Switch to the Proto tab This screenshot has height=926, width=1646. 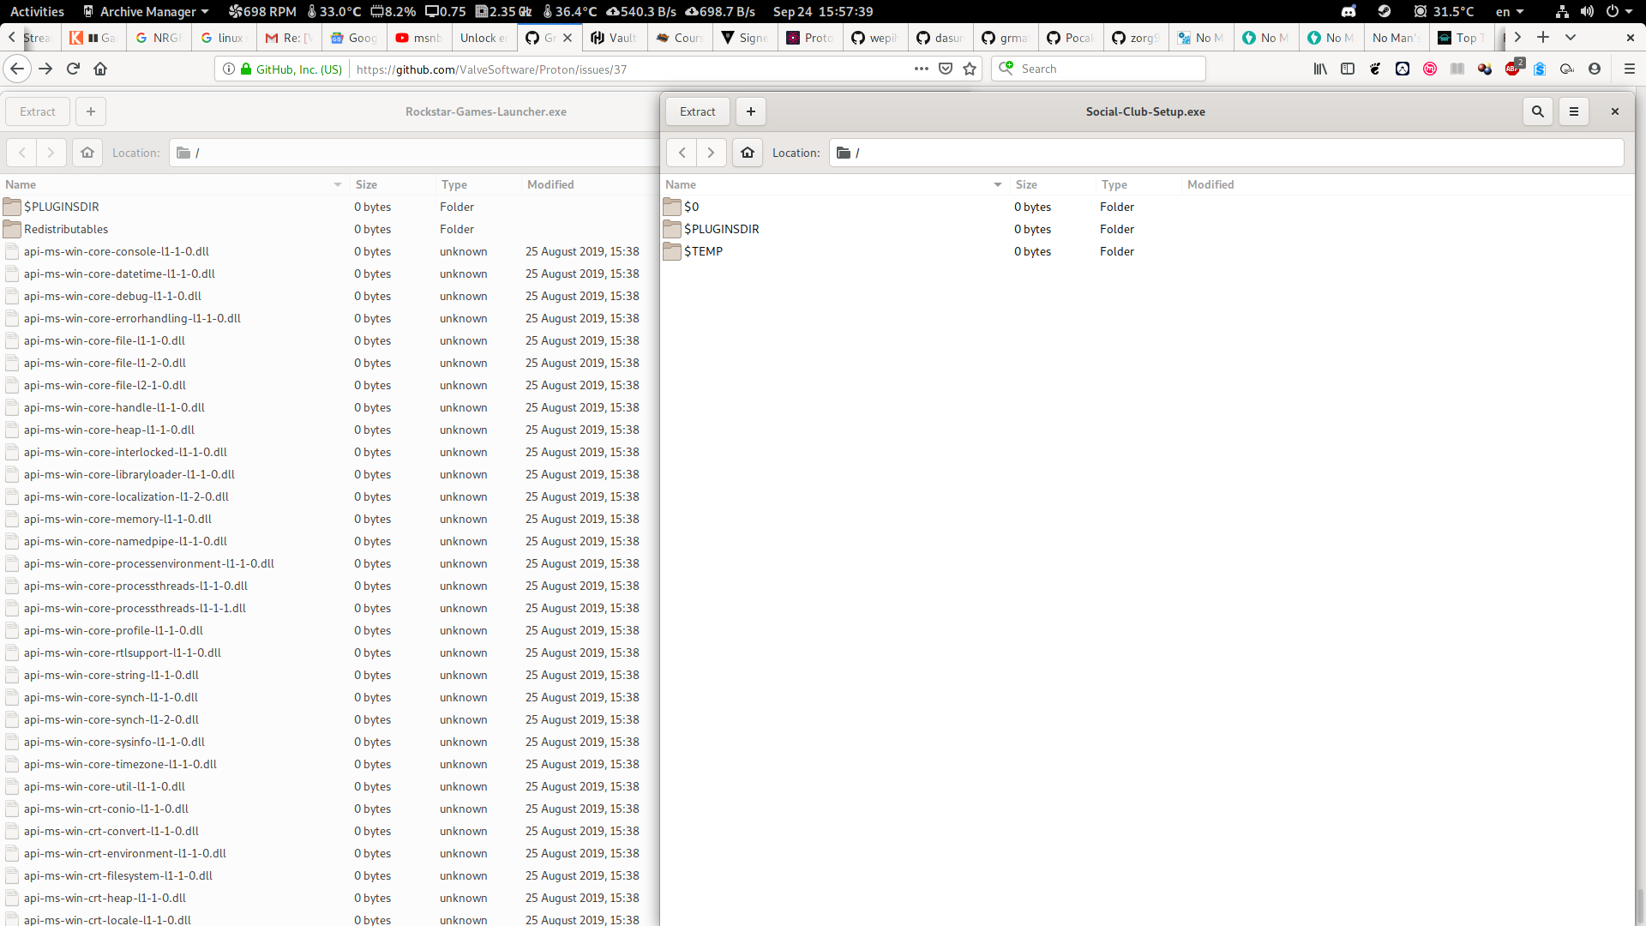pos(810,38)
